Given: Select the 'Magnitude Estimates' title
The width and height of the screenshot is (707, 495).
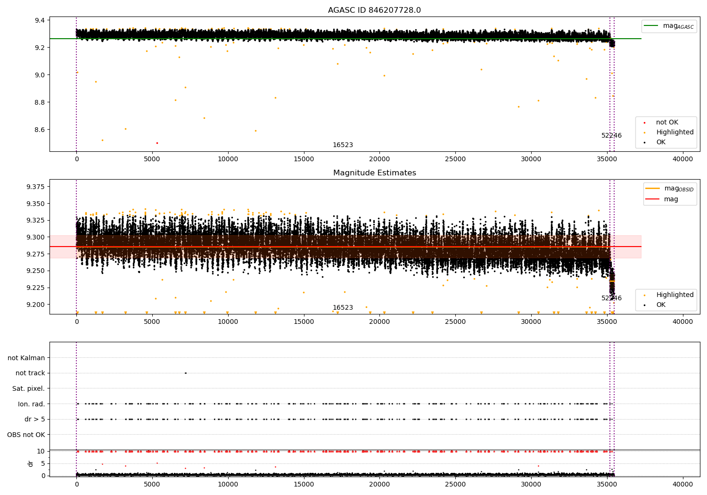Looking at the screenshot, I should coord(374,173).
